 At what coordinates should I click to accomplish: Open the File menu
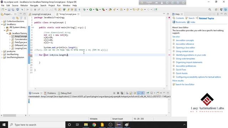[x=2, y=5]
